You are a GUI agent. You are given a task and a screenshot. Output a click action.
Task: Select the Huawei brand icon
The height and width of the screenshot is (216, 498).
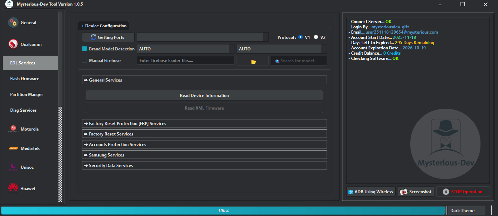(13, 188)
